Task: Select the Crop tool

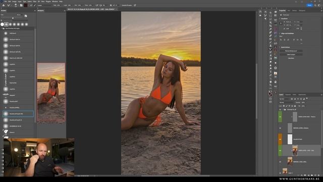Action: click(x=271, y=26)
